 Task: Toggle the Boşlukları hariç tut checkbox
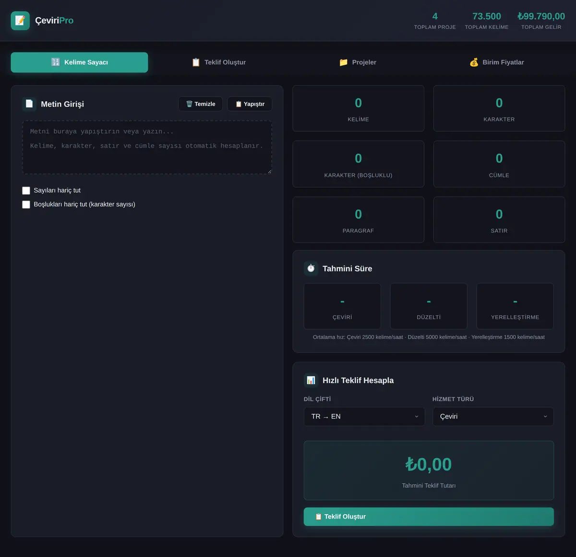tap(26, 204)
